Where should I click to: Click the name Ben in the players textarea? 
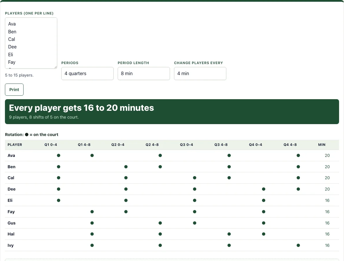[12, 32]
